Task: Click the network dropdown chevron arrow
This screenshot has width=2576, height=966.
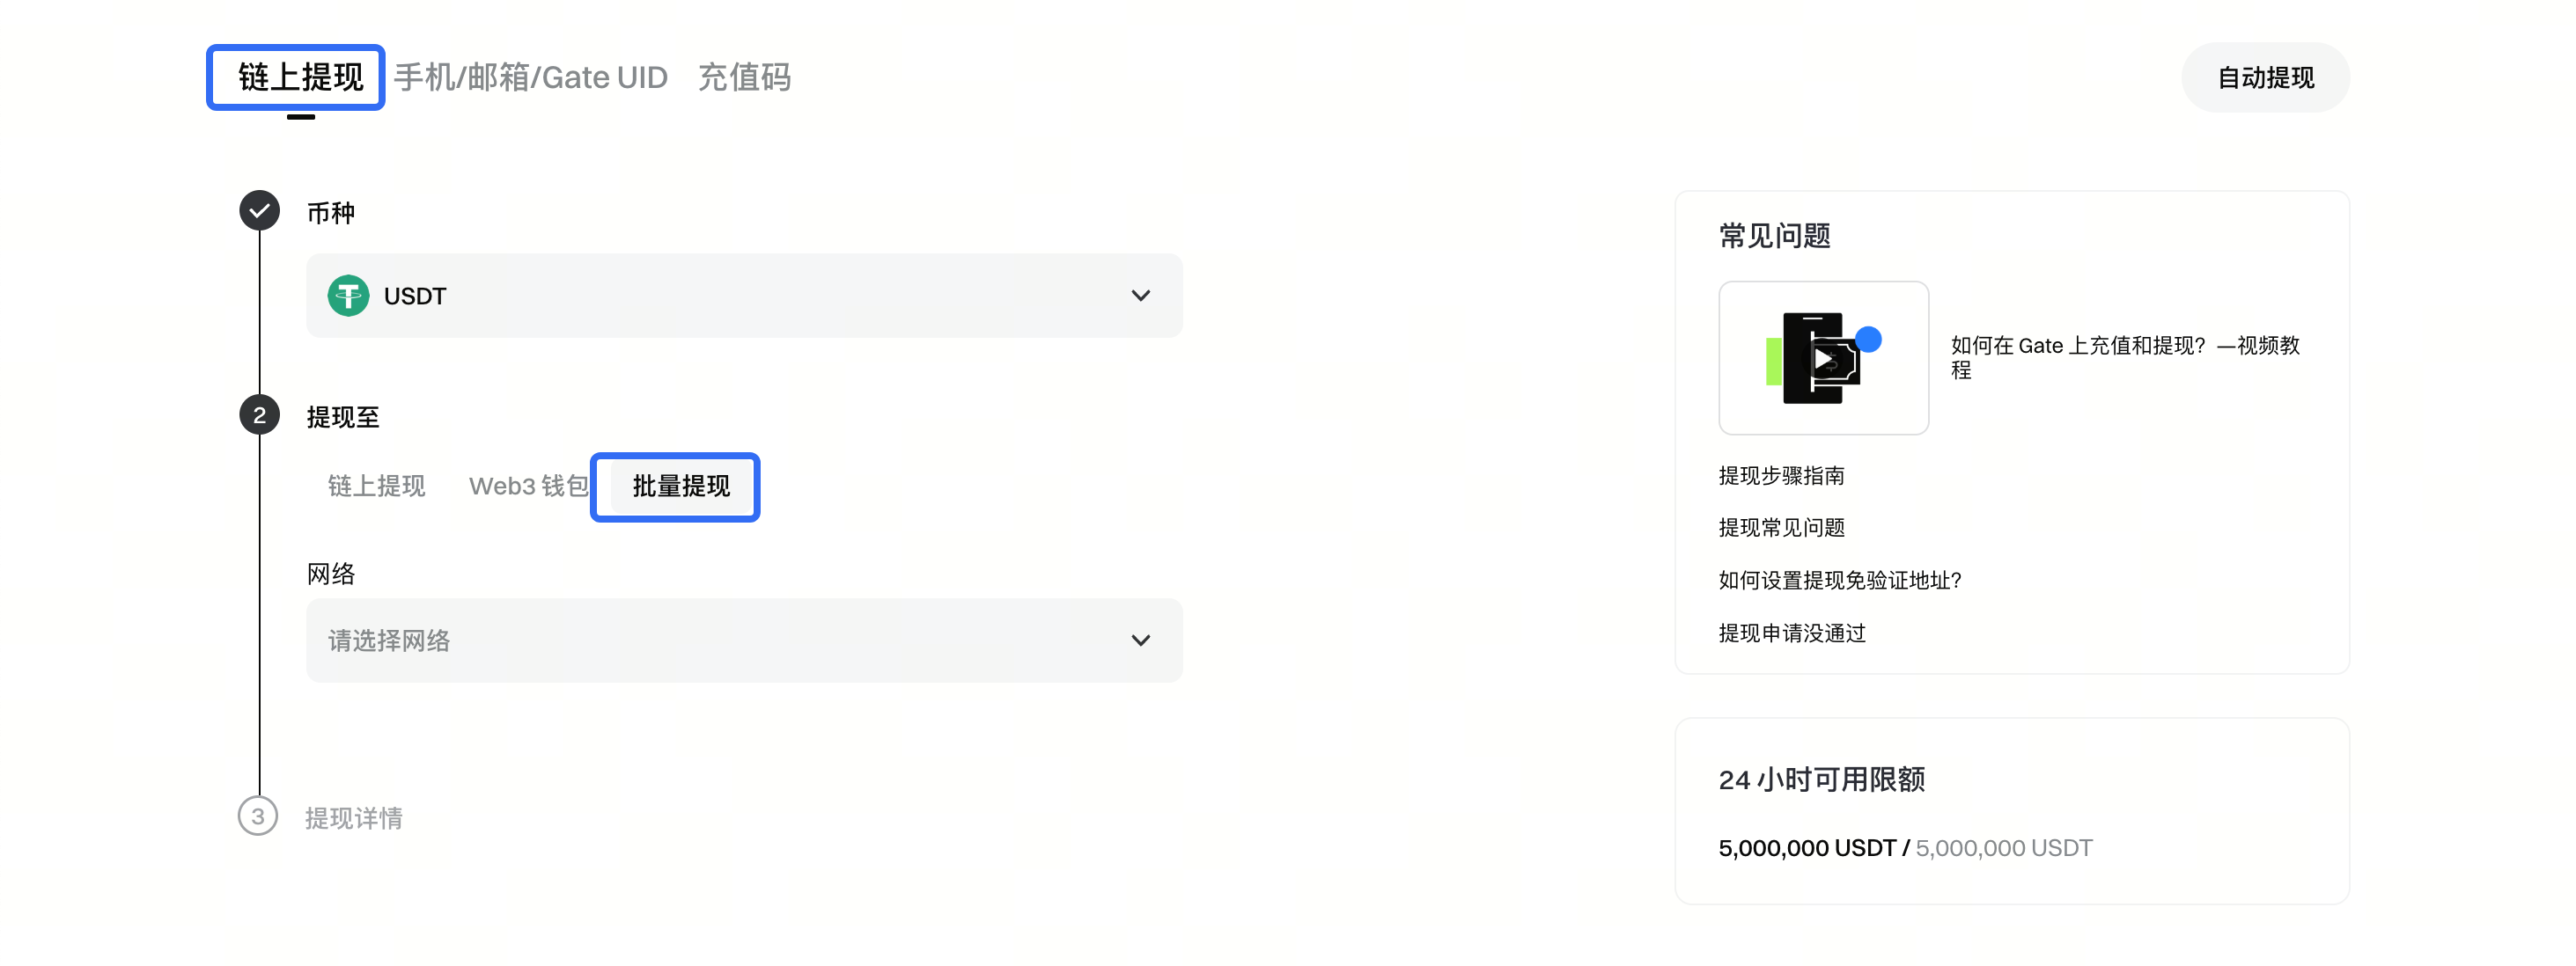Action: 1140,640
